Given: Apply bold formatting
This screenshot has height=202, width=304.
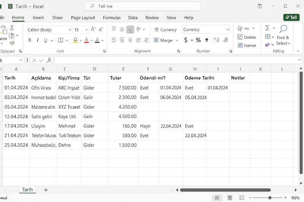Looking at the screenshot, I should pos(30,40).
